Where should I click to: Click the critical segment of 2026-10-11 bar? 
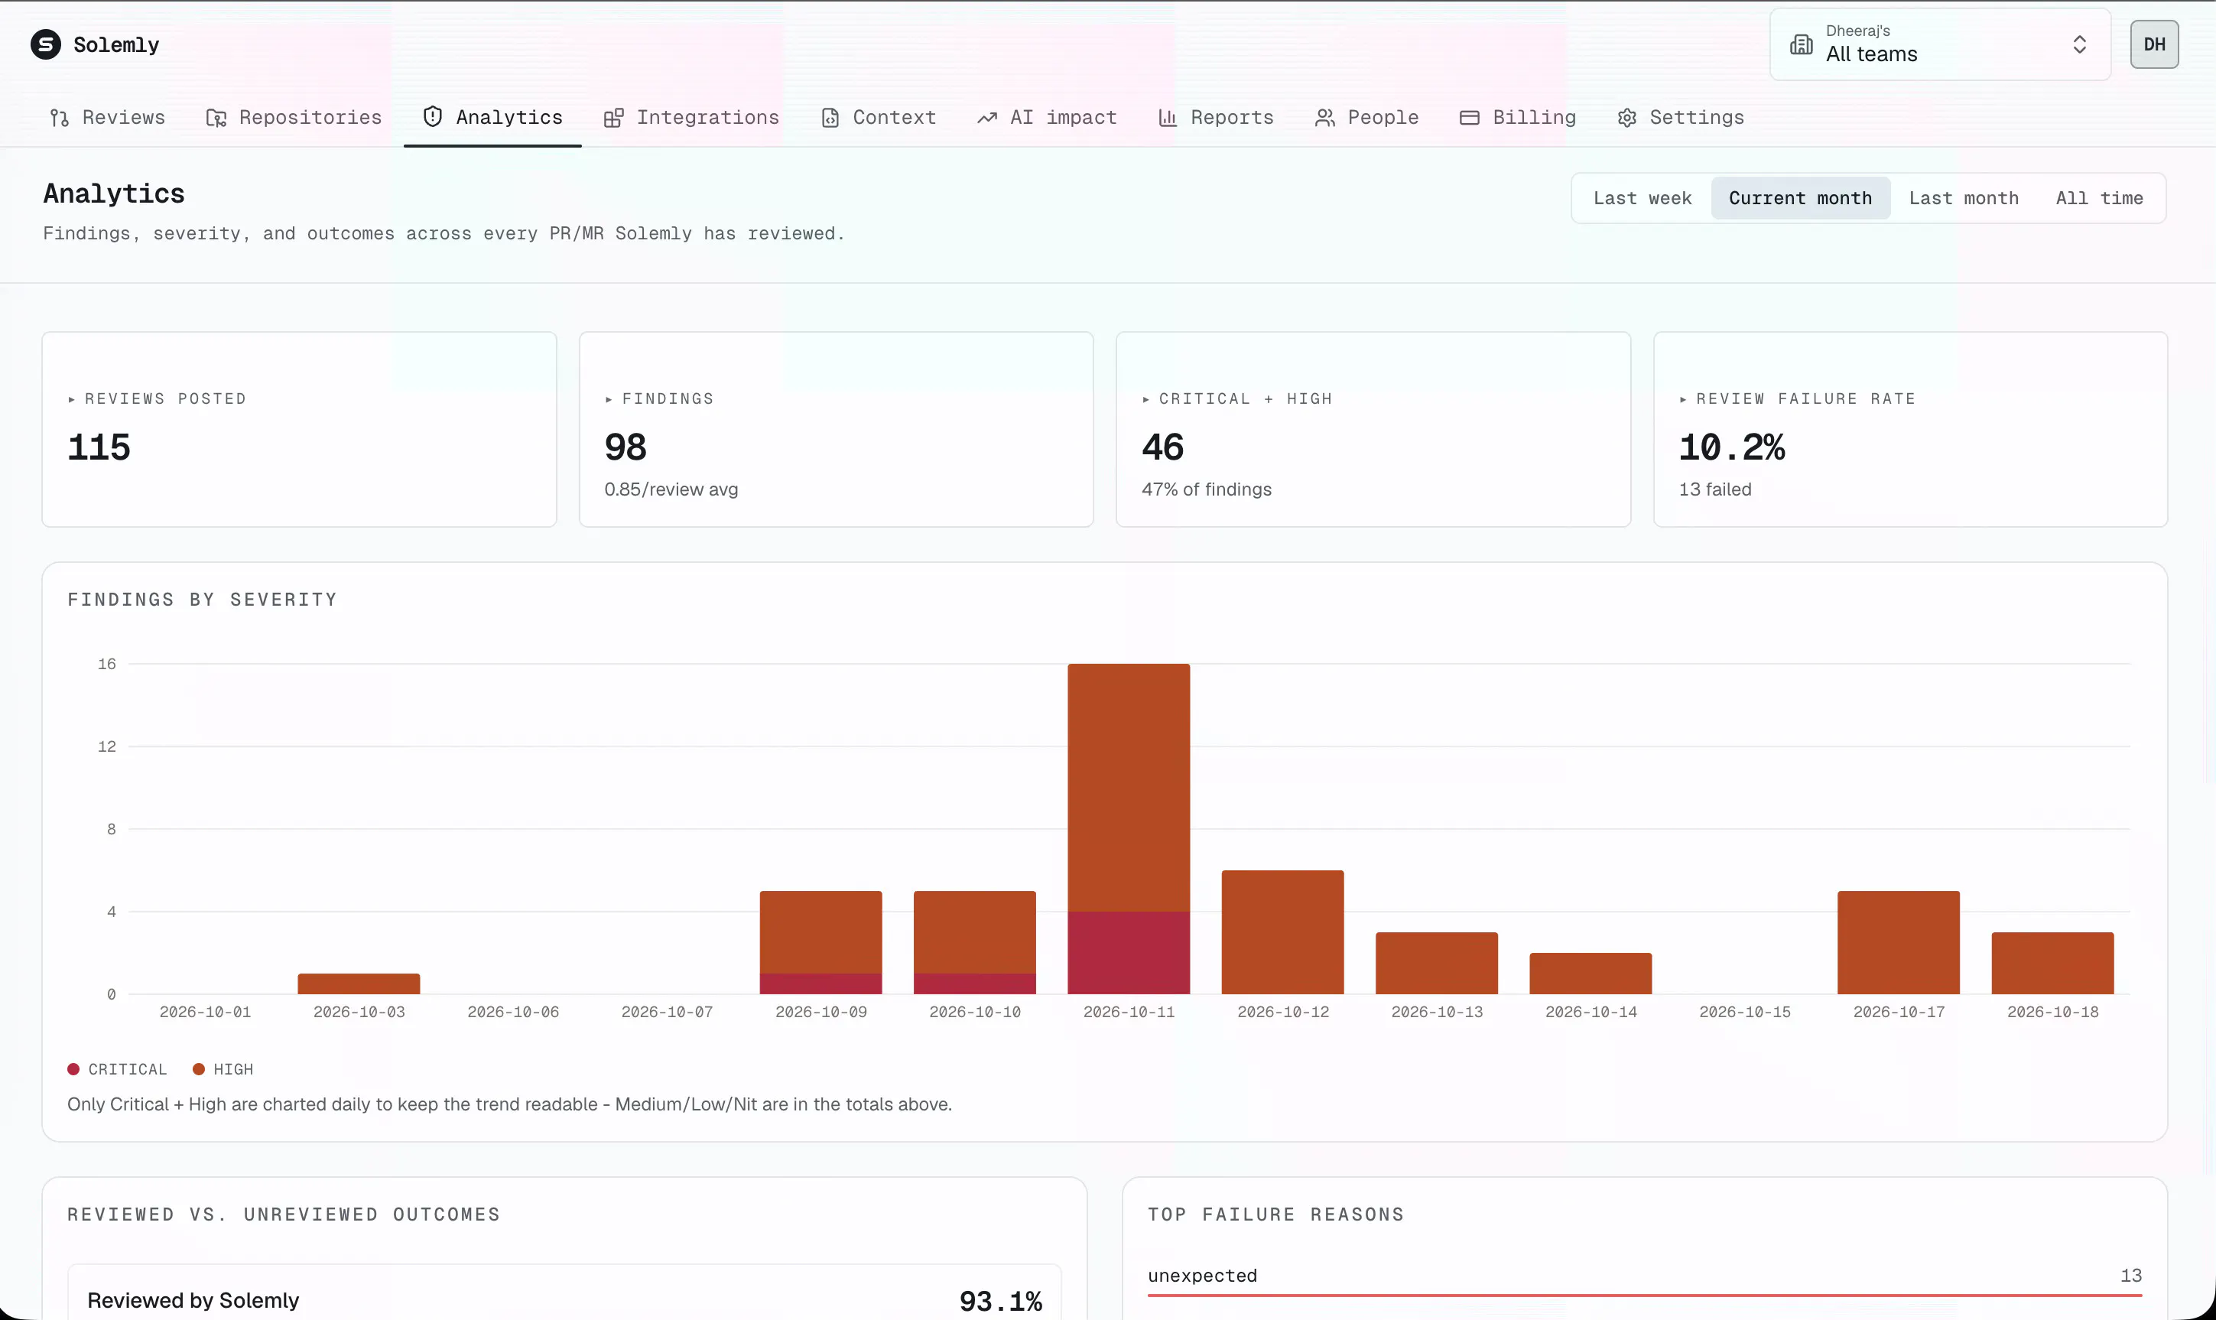point(1129,953)
